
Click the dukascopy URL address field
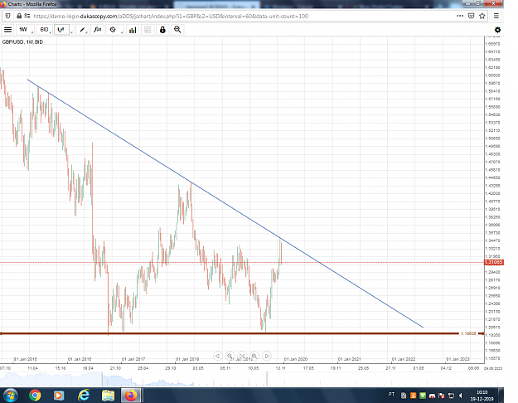click(x=171, y=16)
